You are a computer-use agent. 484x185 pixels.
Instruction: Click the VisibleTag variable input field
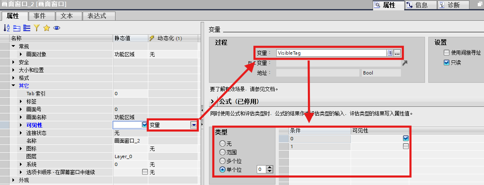331,53
